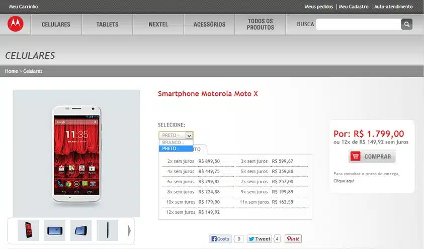Open Auto-atendimento link
This screenshot has height=249, width=424.
[x=393, y=7]
